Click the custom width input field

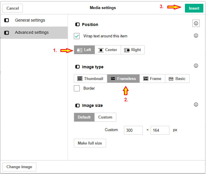point(133,130)
